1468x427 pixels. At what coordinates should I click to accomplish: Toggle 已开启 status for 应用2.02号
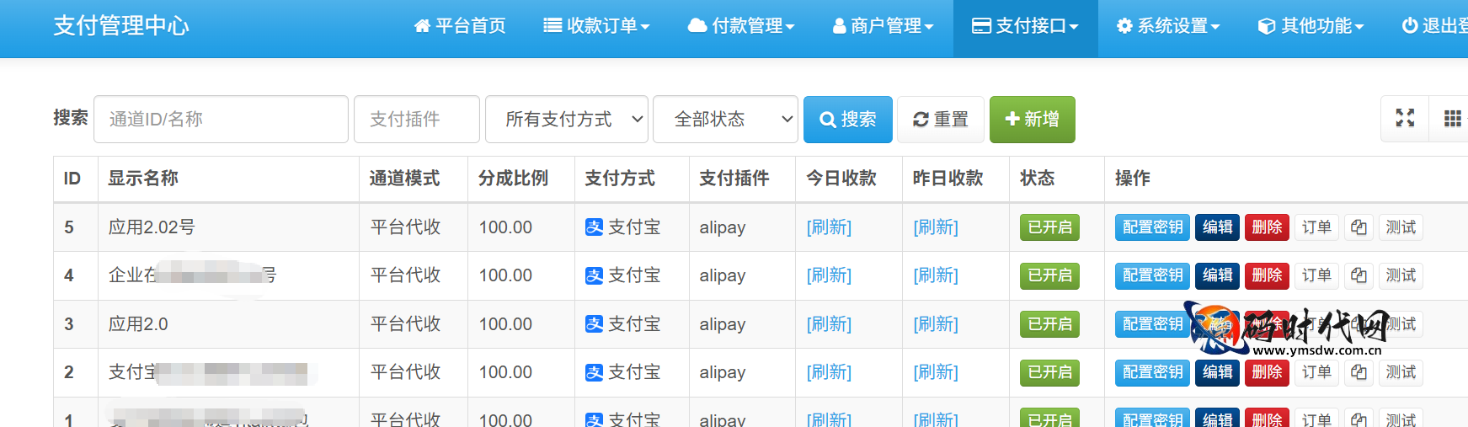[x=1049, y=227]
